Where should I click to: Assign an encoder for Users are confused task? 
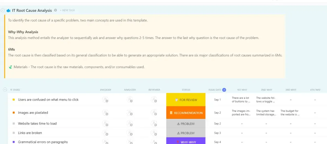pos(105,100)
